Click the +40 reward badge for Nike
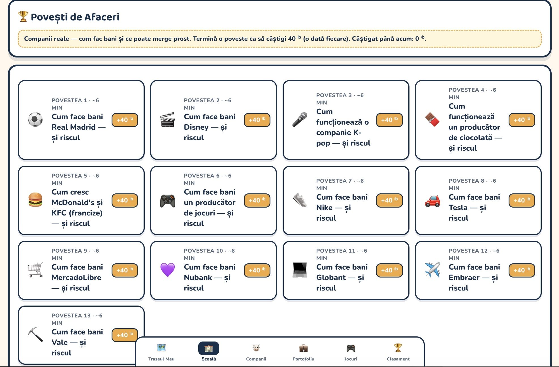559x367 pixels. (x=389, y=200)
